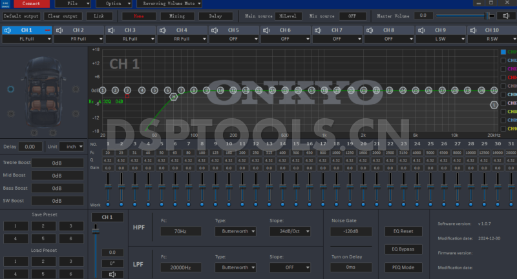This screenshot has height=279, width=517.
Task: Click the H high-pass hexagon node on graph
Action: coord(173,96)
